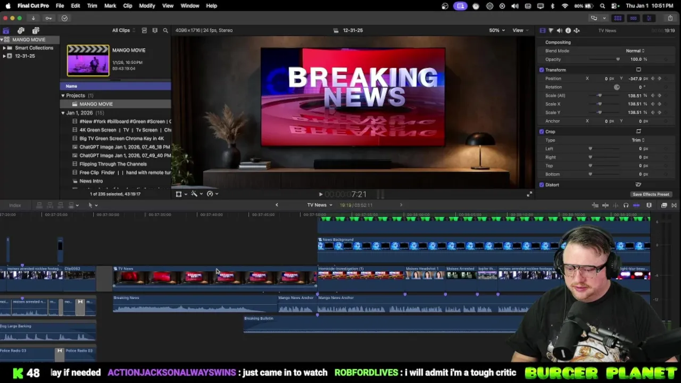The width and height of the screenshot is (681, 383).
Task: Open the viewer View options dropdown
Action: tap(519, 30)
